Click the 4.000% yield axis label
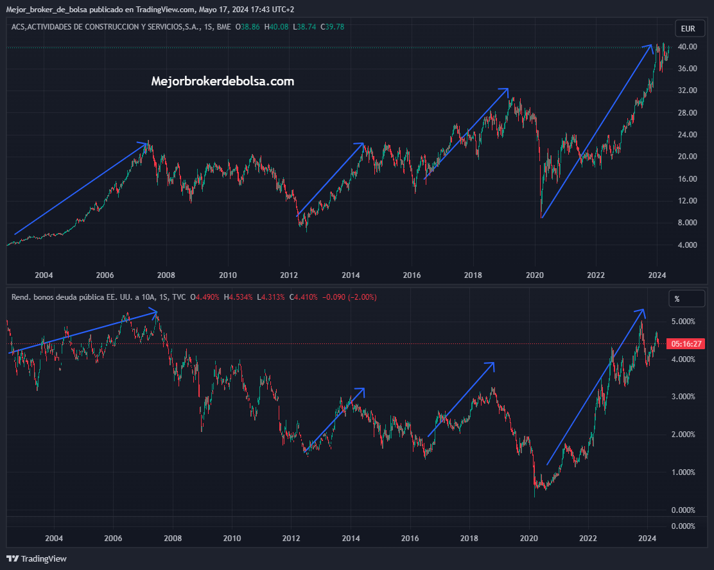 click(683, 359)
